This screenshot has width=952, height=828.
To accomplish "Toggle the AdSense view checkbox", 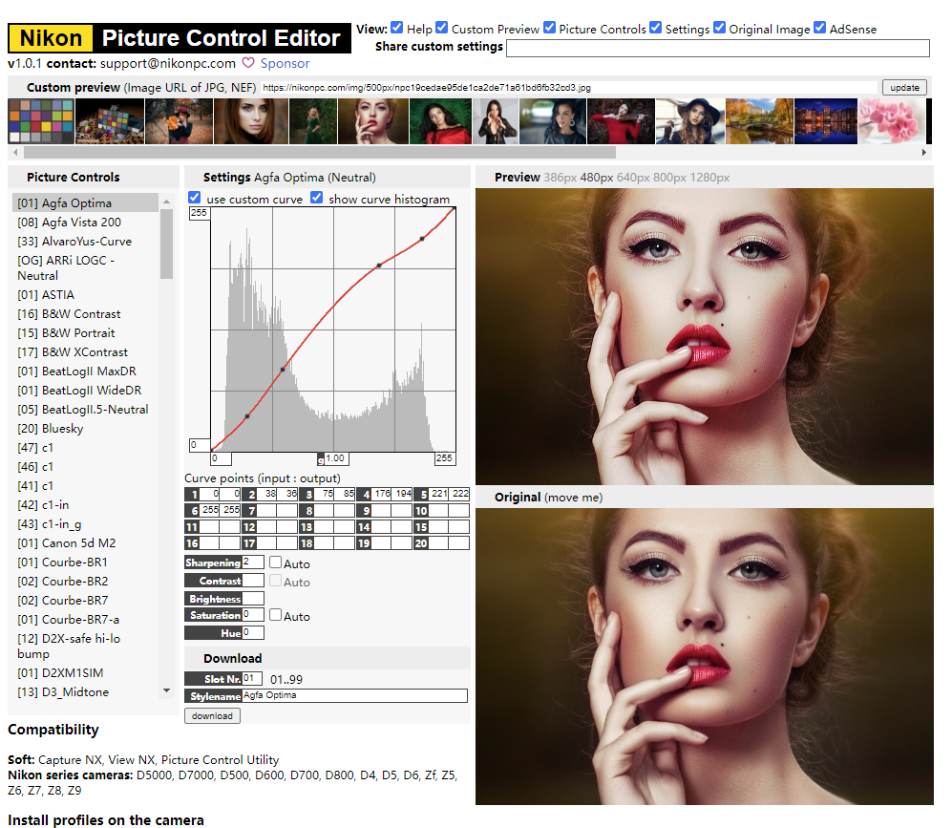I will coord(819,28).
